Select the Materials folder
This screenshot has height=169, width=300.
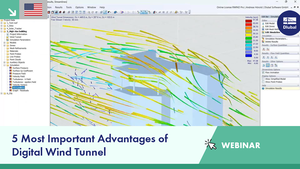tap(14, 51)
